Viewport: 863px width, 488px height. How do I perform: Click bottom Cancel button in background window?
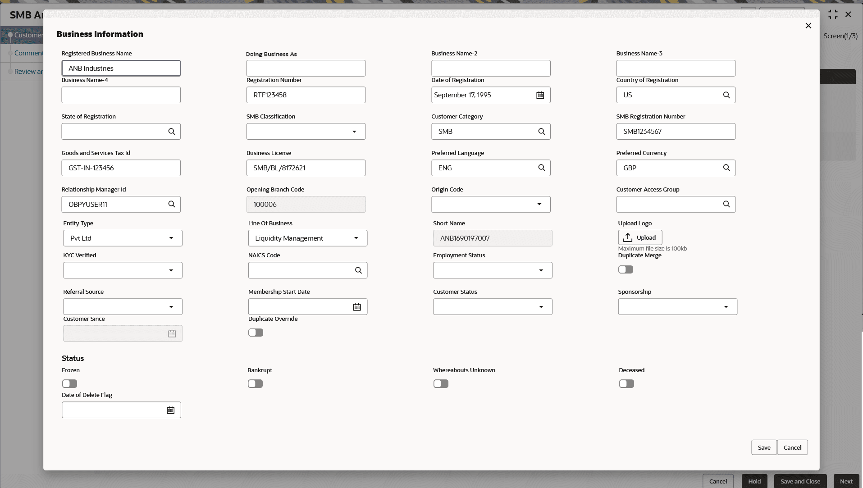(x=718, y=481)
